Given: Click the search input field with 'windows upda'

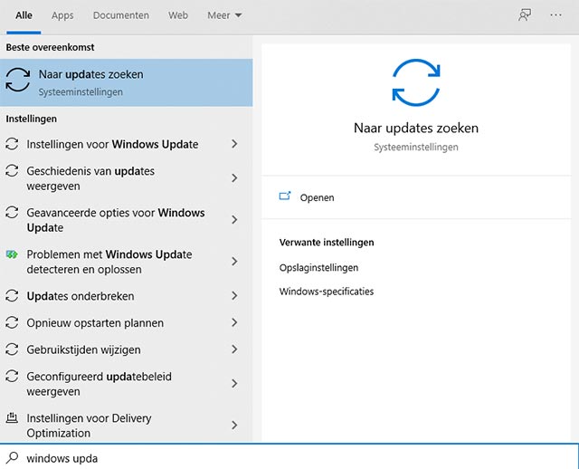Looking at the screenshot, I should coord(289,458).
